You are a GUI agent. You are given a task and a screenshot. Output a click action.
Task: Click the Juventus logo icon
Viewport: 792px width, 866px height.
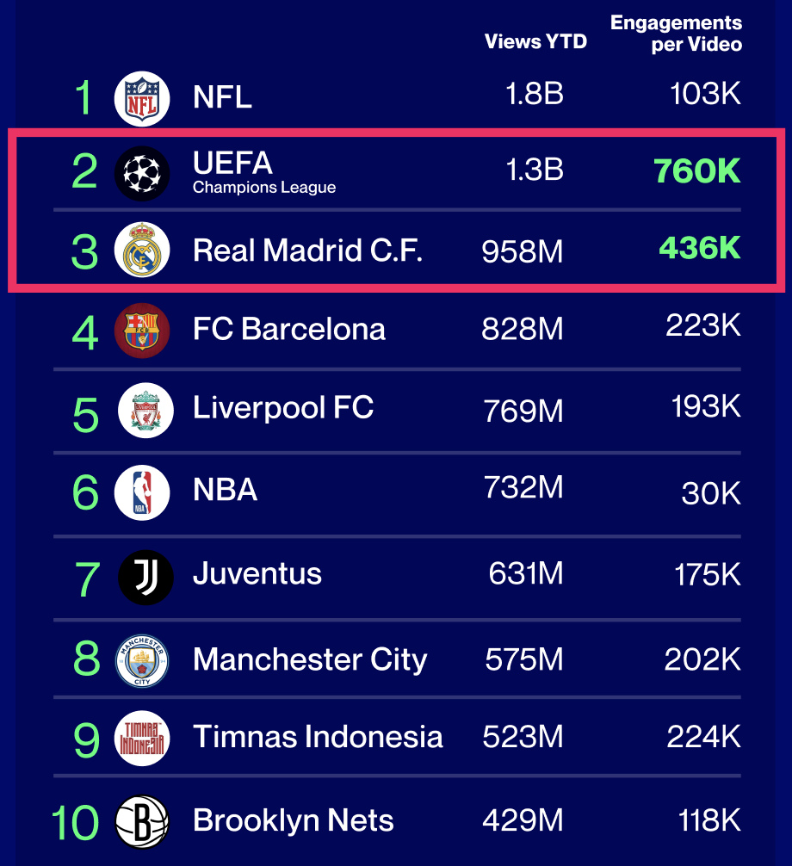click(x=145, y=577)
